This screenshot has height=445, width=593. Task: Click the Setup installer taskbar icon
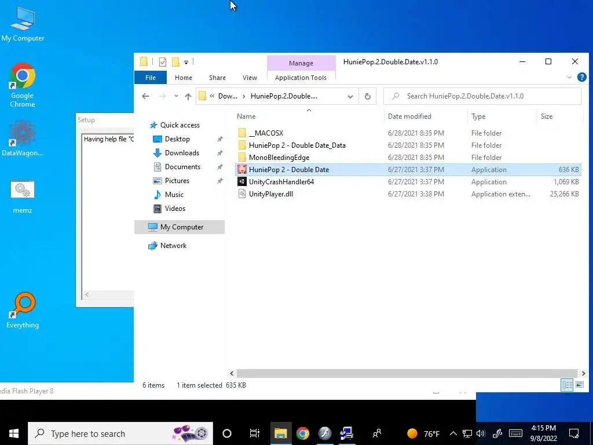point(346,433)
